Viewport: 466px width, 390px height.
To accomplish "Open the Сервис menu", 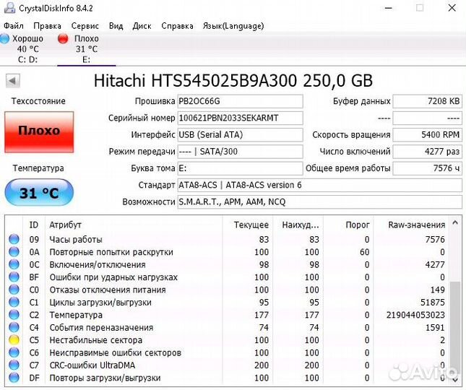I will (x=85, y=26).
